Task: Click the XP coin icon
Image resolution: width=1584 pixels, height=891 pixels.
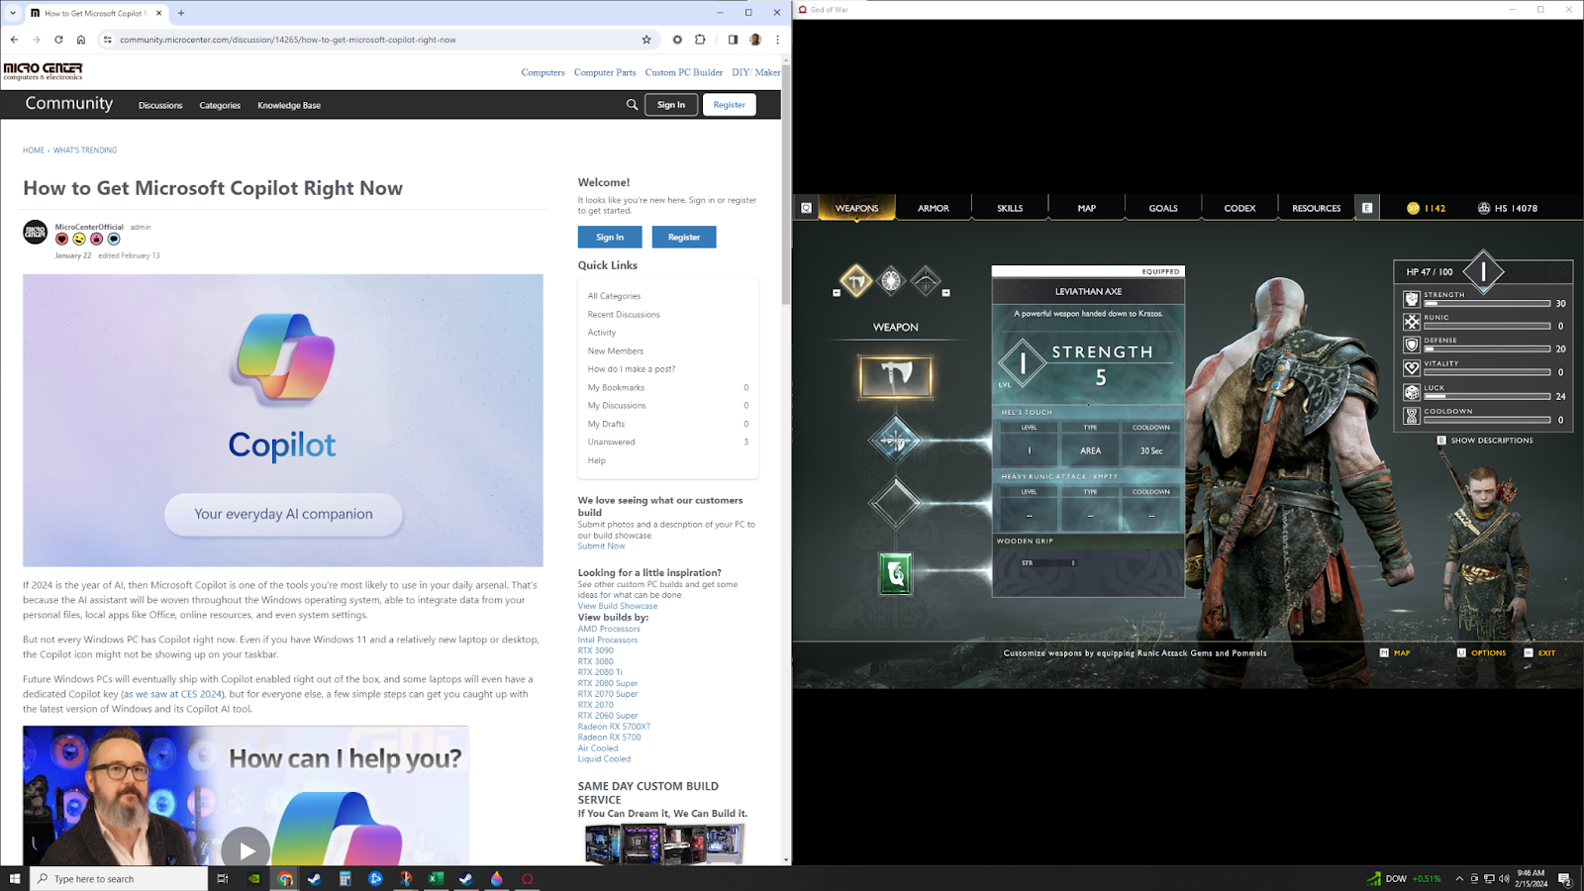Action: pos(1413,208)
